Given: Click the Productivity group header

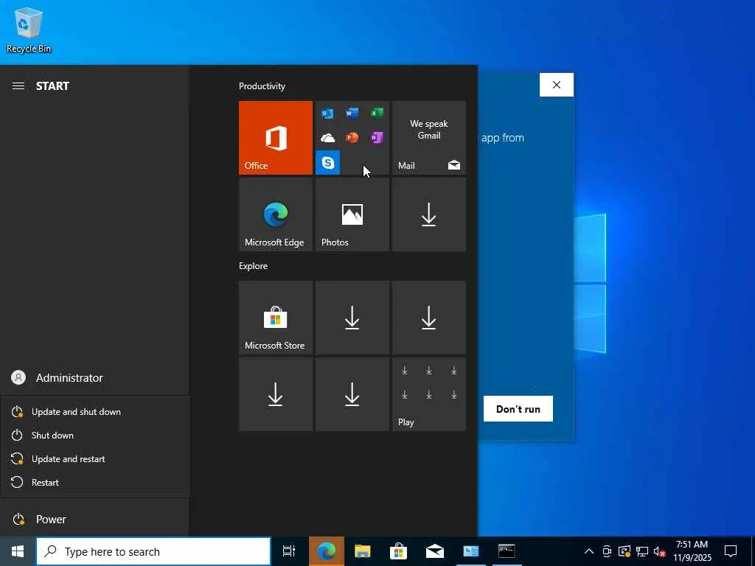Looking at the screenshot, I should click(262, 86).
